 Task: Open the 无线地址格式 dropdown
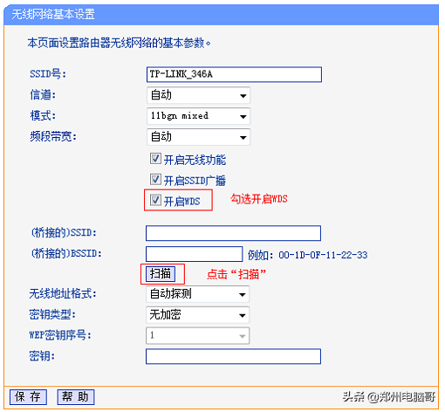(x=197, y=294)
